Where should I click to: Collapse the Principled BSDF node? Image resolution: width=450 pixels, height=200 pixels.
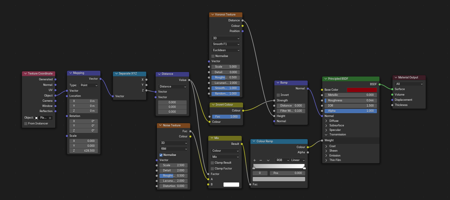326,79
